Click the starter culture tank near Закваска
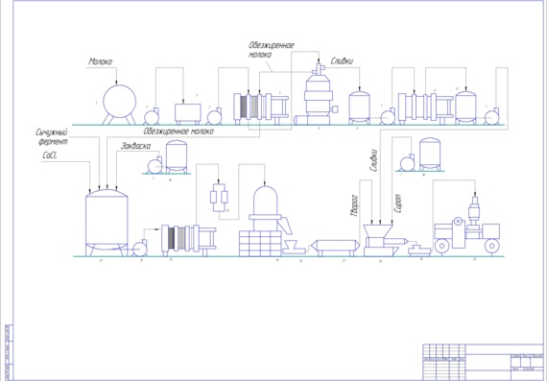 coord(177,157)
